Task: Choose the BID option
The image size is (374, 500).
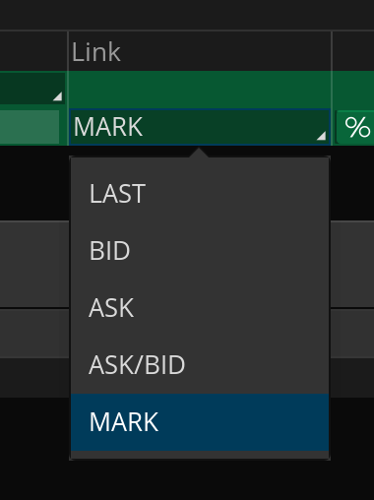Action: [x=200, y=251]
